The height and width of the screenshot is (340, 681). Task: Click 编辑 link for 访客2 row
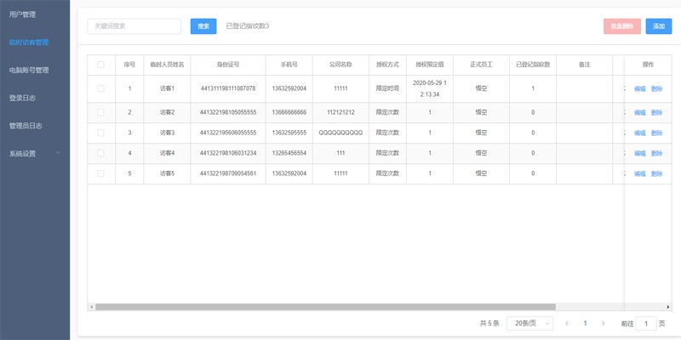tap(640, 112)
